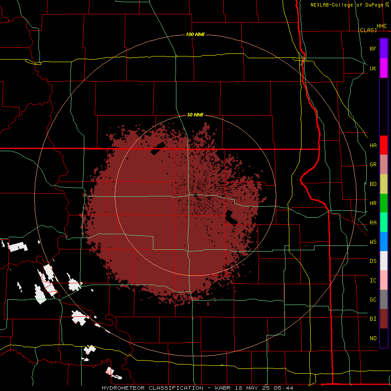Click the "HHC" product code text
The width and height of the screenshot is (391, 391).
(x=381, y=26)
